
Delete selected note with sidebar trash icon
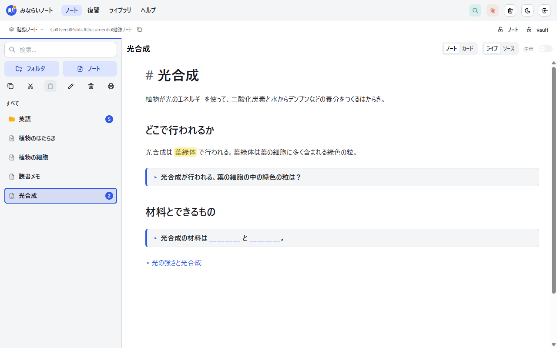(91, 86)
